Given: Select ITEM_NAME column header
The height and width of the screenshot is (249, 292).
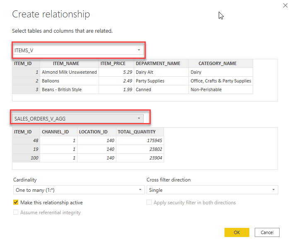Looking at the screenshot, I should [66, 63].
